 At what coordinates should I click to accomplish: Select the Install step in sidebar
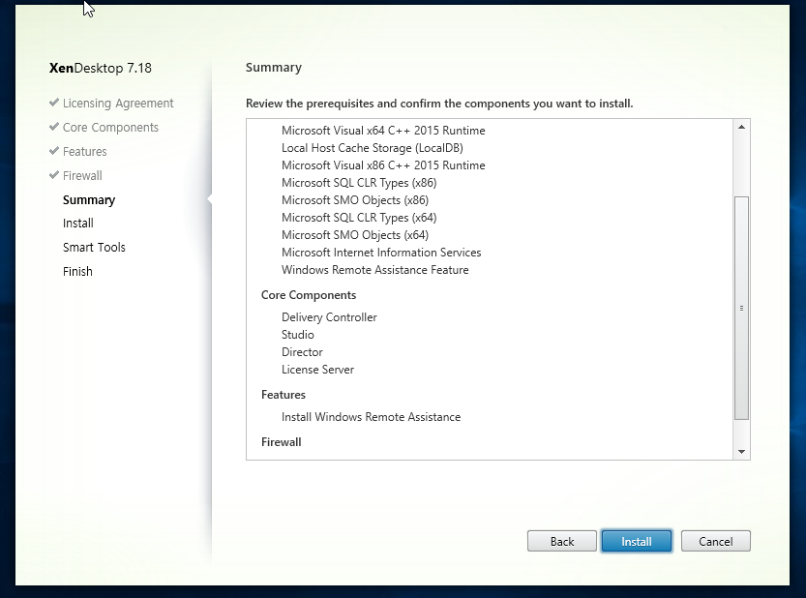pyautogui.click(x=78, y=224)
